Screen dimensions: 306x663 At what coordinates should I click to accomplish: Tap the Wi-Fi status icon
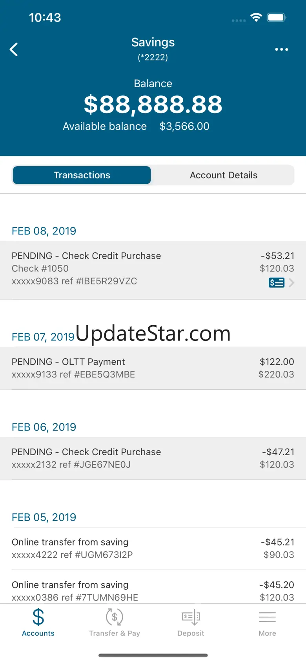pos(256,17)
